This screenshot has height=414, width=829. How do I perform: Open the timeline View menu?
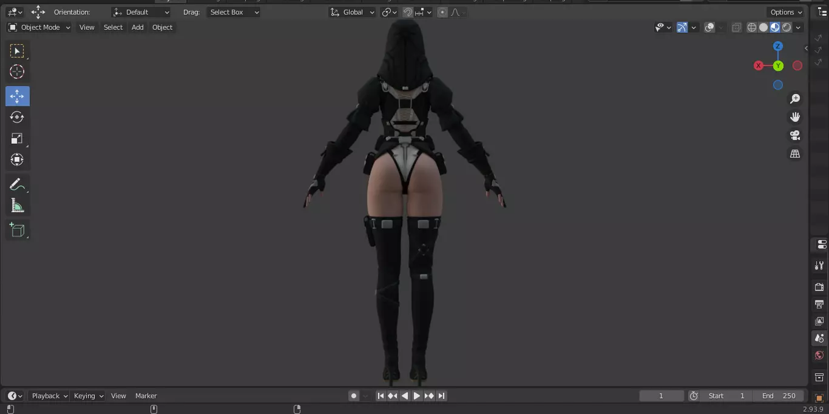[x=118, y=396]
